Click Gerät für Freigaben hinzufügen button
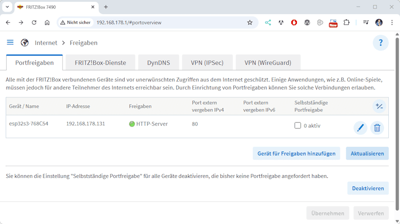Viewport: 400px width, 224px height. point(296,153)
